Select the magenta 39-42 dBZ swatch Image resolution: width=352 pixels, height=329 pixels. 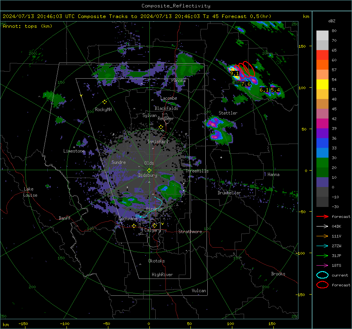(x=322, y=124)
